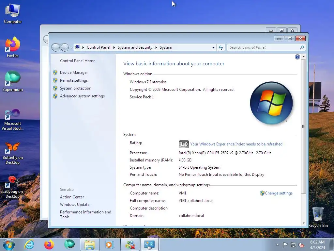
Task: Click the Show desktop strip beside the clock
Action: coord(332,244)
